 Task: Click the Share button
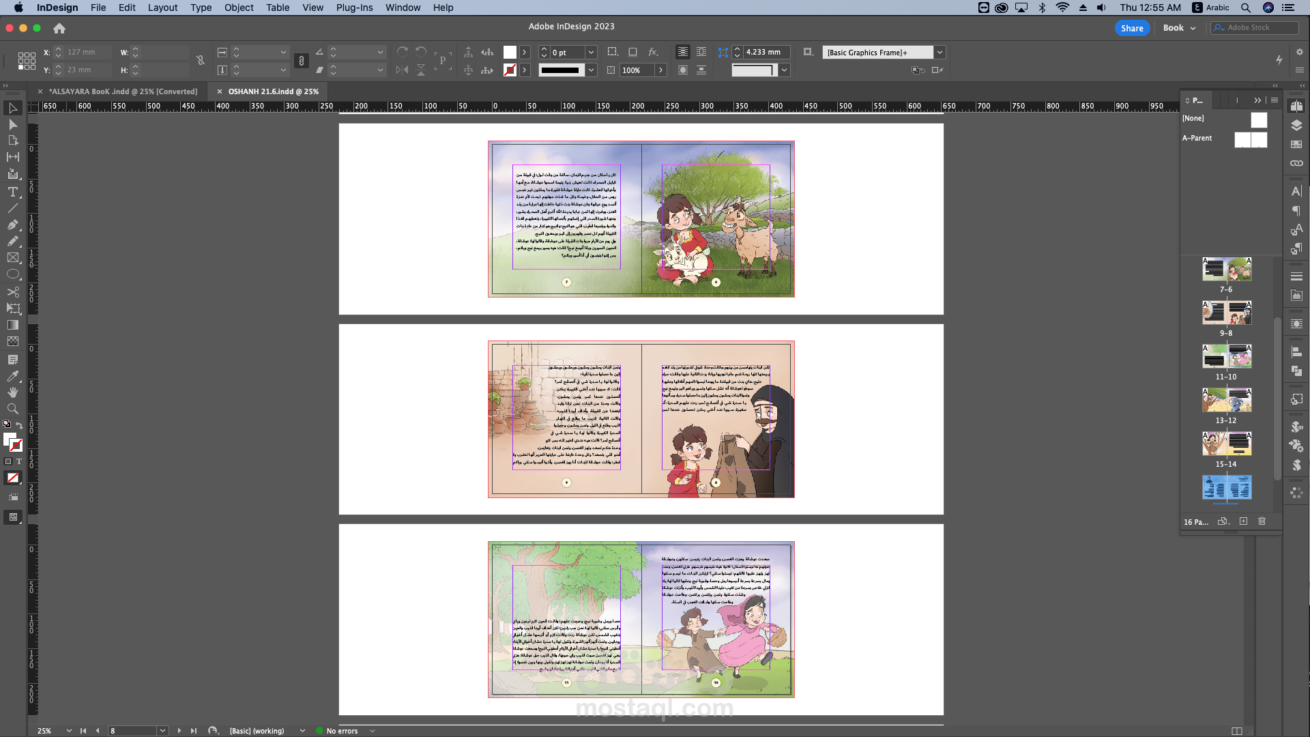1132,28
